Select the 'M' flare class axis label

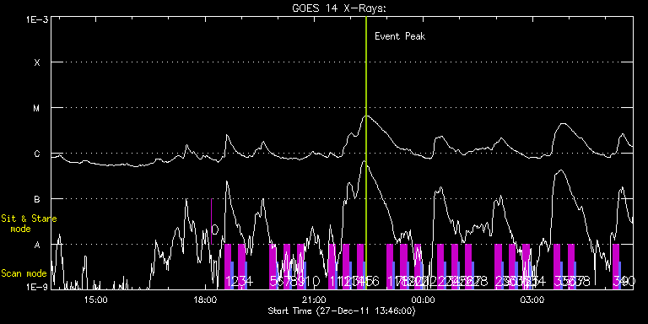(x=37, y=108)
